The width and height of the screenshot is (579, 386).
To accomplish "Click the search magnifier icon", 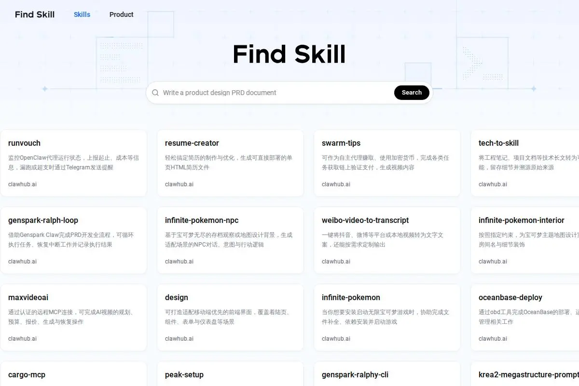I will point(155,93).
